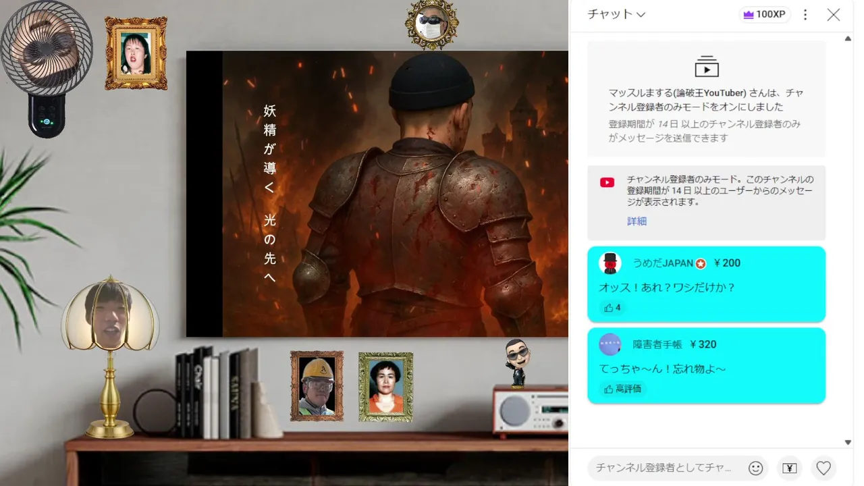The width and height of the screenshot is (864, 486).
Task: Click 障害者手帳 username text
Action: click(x=657, y=344)
